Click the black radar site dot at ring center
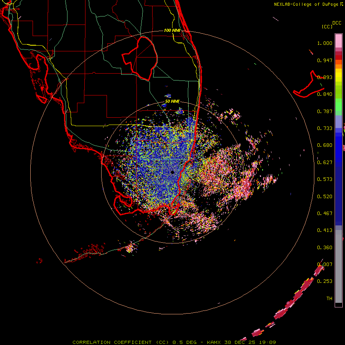Viewport: 345px width, 345px height. 172,172
